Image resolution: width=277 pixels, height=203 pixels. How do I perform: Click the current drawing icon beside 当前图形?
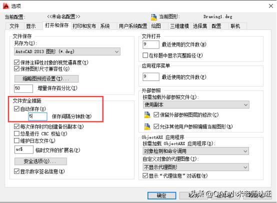click(x=154, y=17)
